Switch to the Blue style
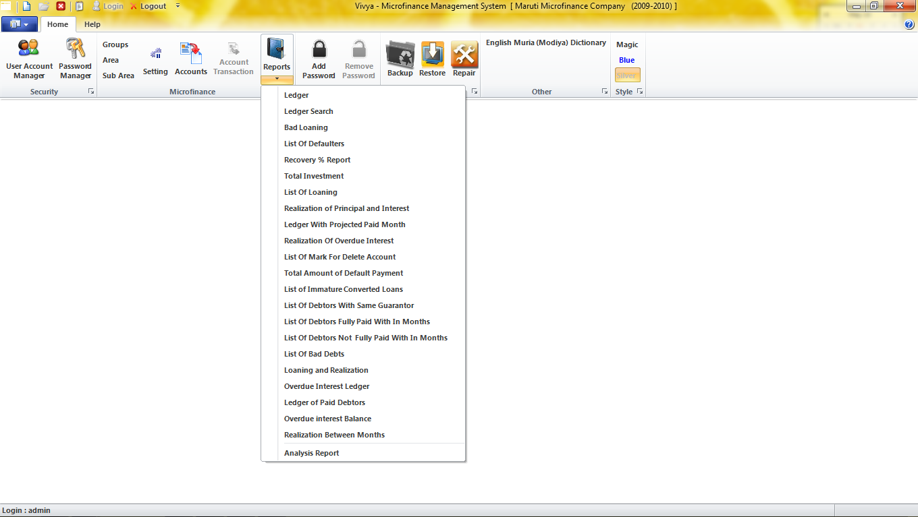This screenshot has width=918, height=517. point(626,60)
